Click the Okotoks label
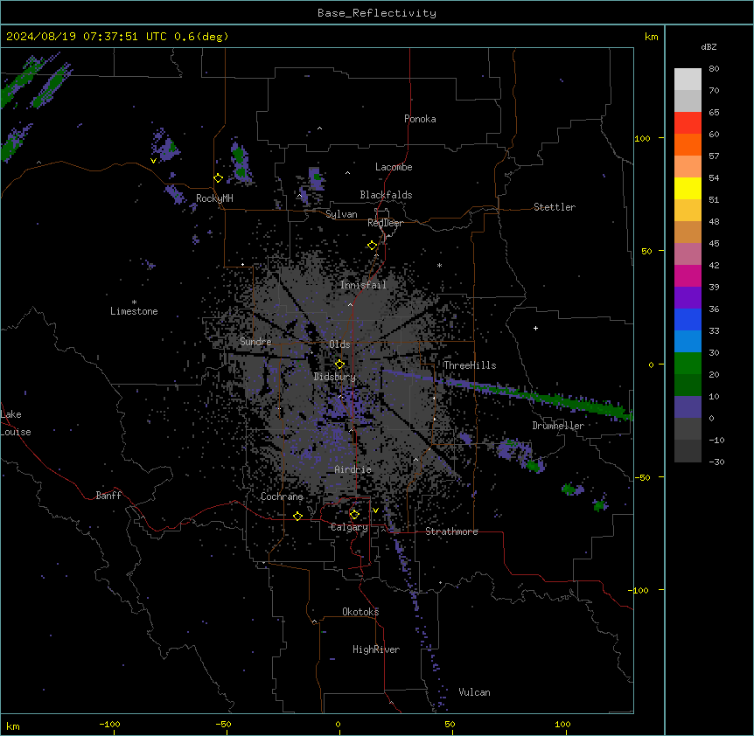 tap(360, 612)
